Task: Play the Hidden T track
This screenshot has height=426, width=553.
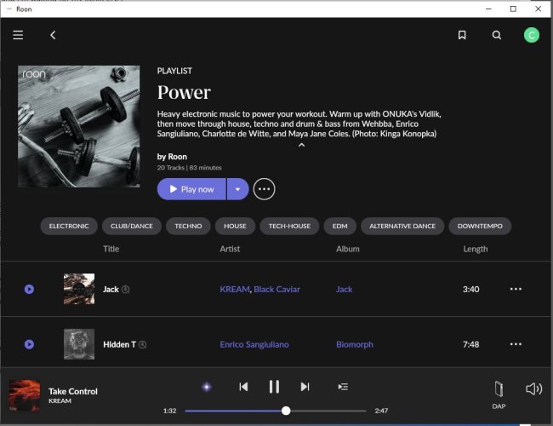Action: [x=29, y=344]
